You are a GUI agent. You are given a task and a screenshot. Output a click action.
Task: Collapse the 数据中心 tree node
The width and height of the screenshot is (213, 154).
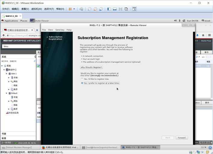(4, 70)
